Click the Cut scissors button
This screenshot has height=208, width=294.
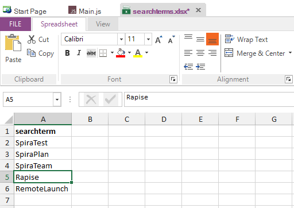(x=38, y=40)
